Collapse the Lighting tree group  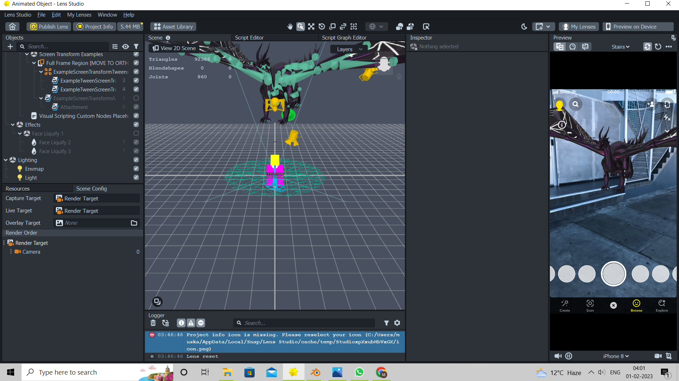pos(6,160)
